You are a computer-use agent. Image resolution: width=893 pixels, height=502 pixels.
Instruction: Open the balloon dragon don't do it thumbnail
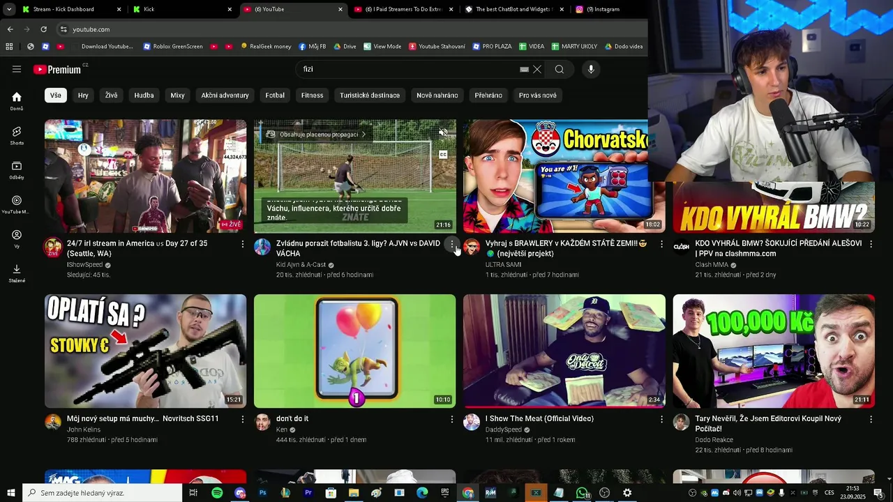click(x=354, y=351)
